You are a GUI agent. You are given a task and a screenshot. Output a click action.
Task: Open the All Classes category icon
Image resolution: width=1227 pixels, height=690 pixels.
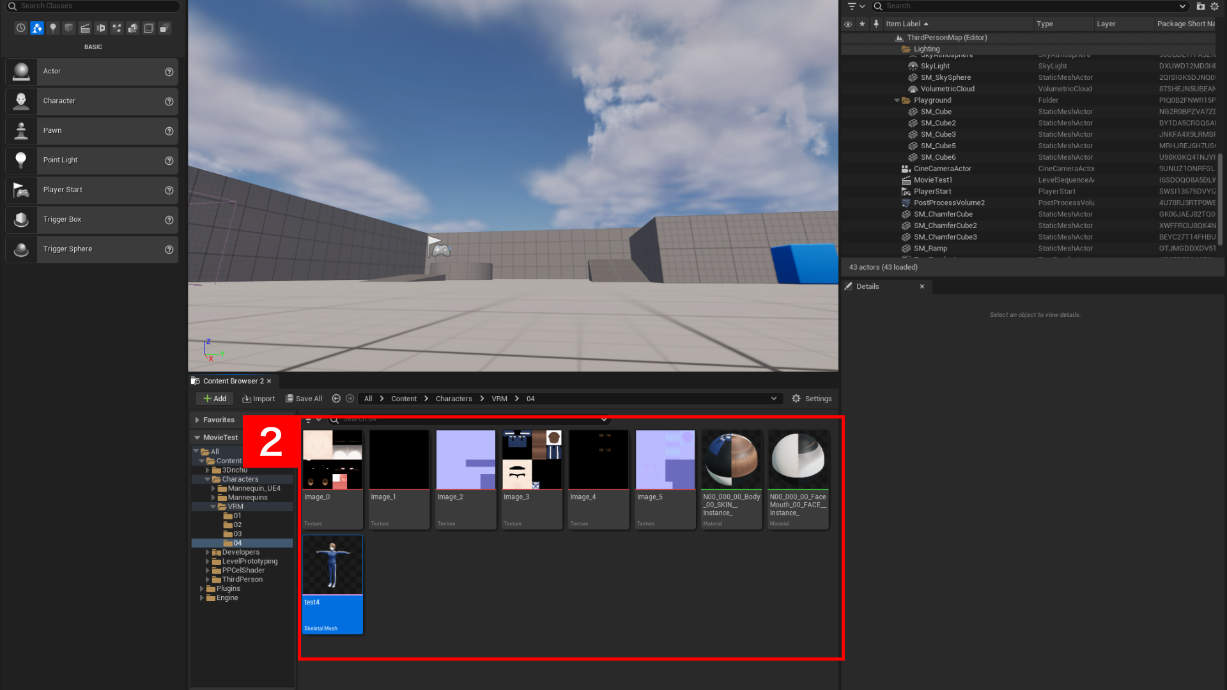coord(164,28)
